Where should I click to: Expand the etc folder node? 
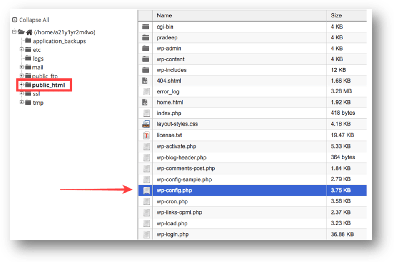[x=22, y=49]
